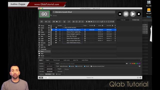
Task: Set cue color to green
Action: coord(136,63)
